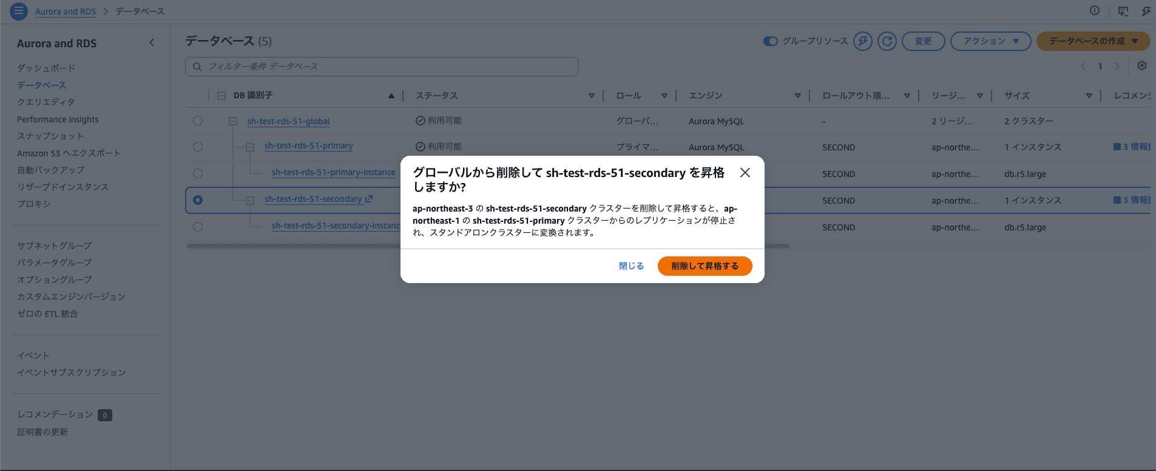This screenshot has height=471, width=1156.
Task: Collapse the Aurora and RDS sidebar
Action: point(152,42)
